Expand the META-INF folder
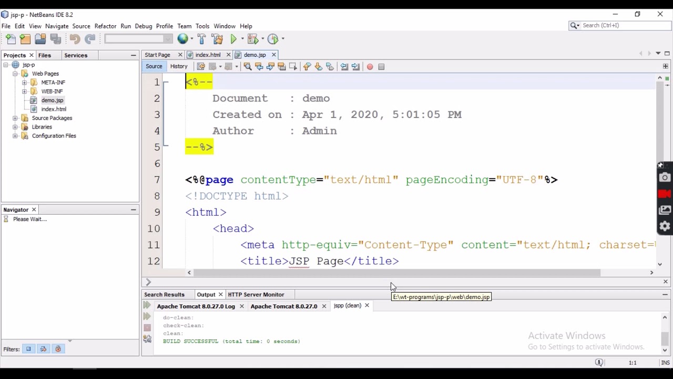 [x=24, y=83]
